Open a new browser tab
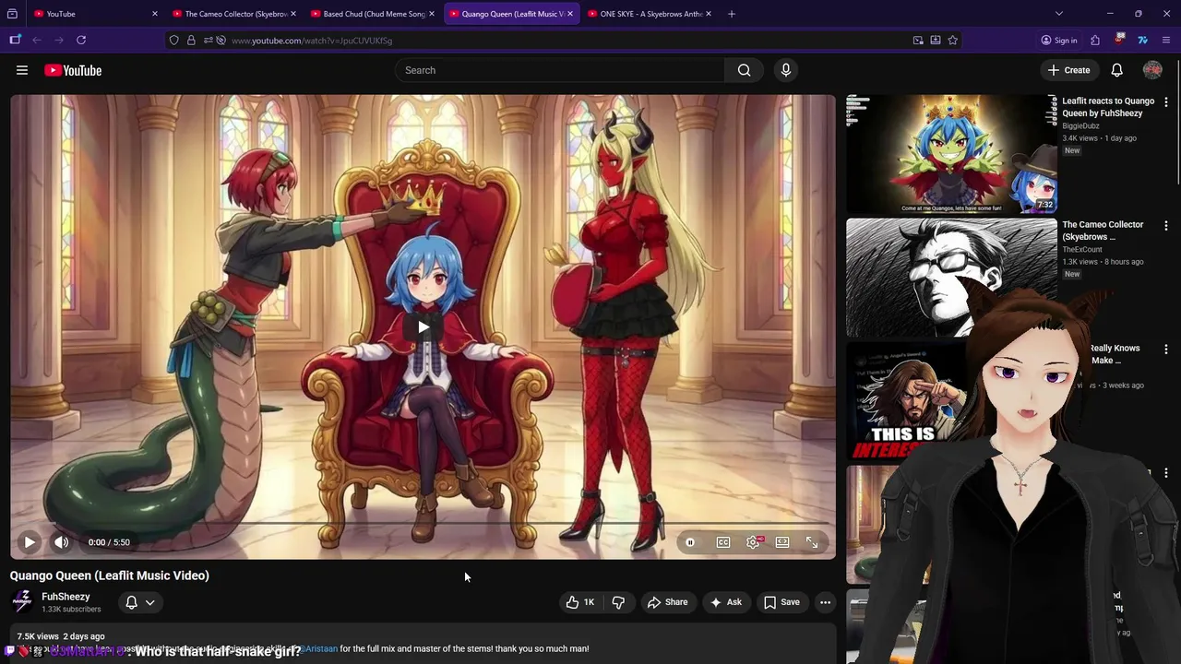Screen dimensions: 1181x664 pyautogui.click(x=732, y=14)
